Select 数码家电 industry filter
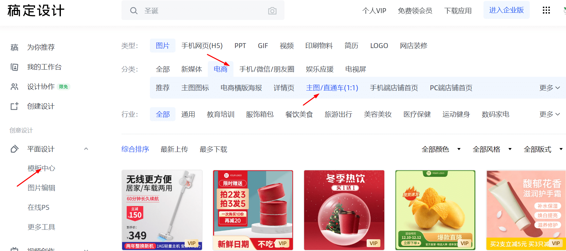566x251 pixels. pyautogui.click(x=496, y=114)
